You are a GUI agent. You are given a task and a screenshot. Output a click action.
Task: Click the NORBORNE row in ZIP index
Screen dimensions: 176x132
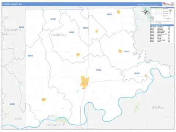[160, 40]
